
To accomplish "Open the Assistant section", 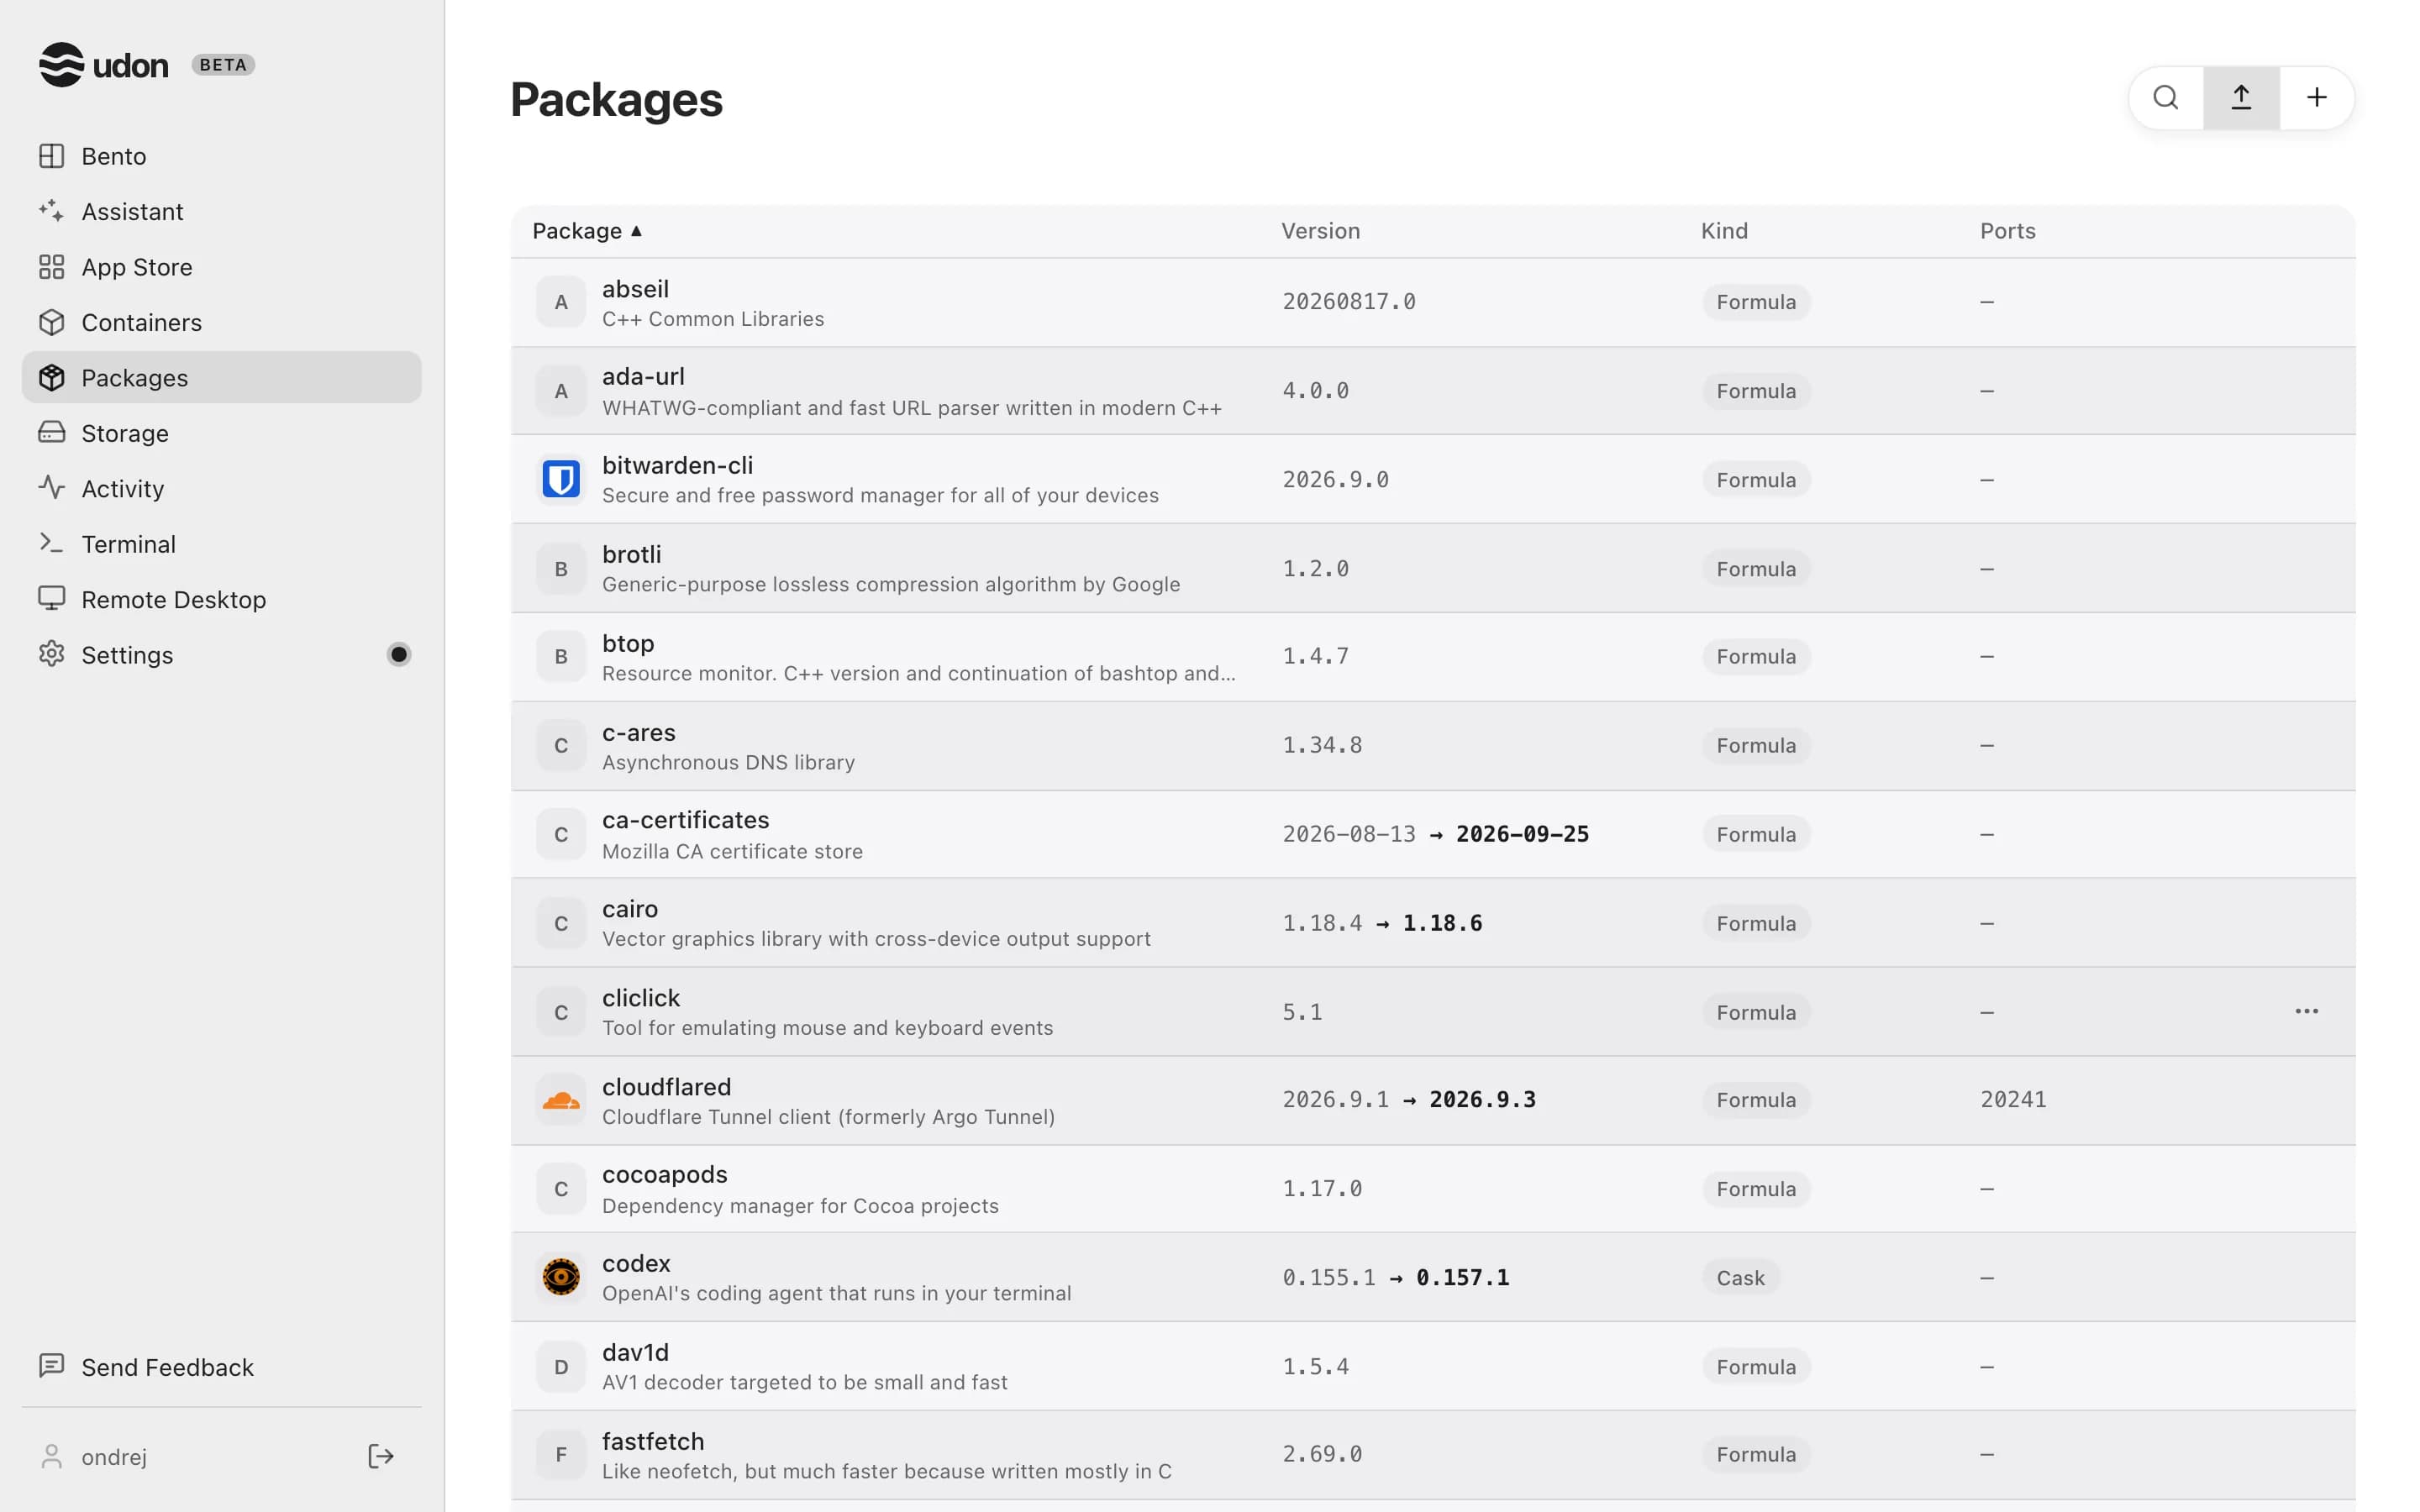I will pos(221,211).
